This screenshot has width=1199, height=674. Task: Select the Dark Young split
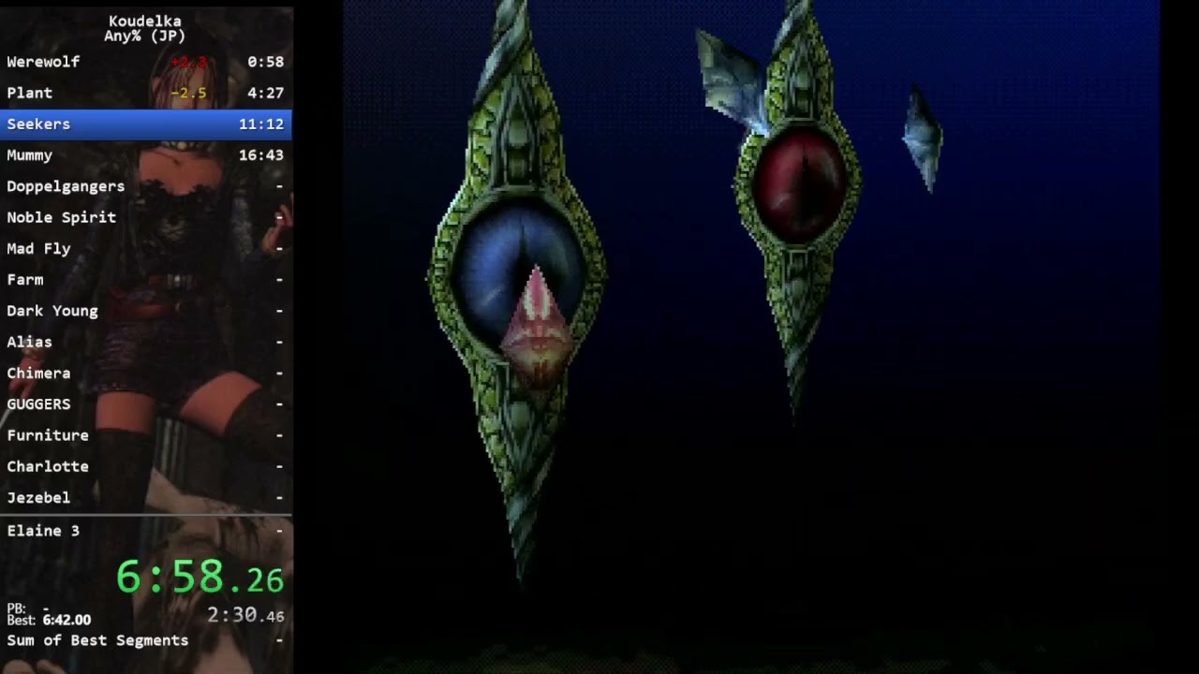pyautogui.click(x=146, y=311)
